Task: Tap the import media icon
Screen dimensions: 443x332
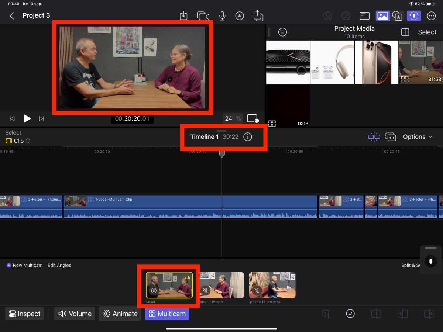Action: pyautogui.click(x=183, y=15)
